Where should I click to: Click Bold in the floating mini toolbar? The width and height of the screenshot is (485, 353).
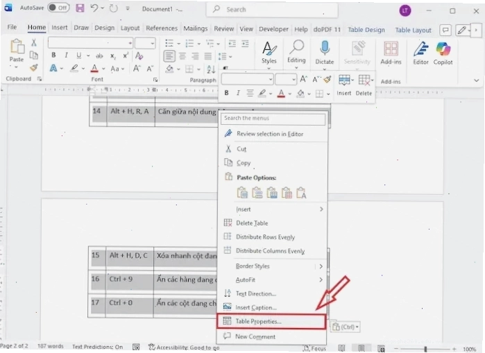click(x=226, y=93)
